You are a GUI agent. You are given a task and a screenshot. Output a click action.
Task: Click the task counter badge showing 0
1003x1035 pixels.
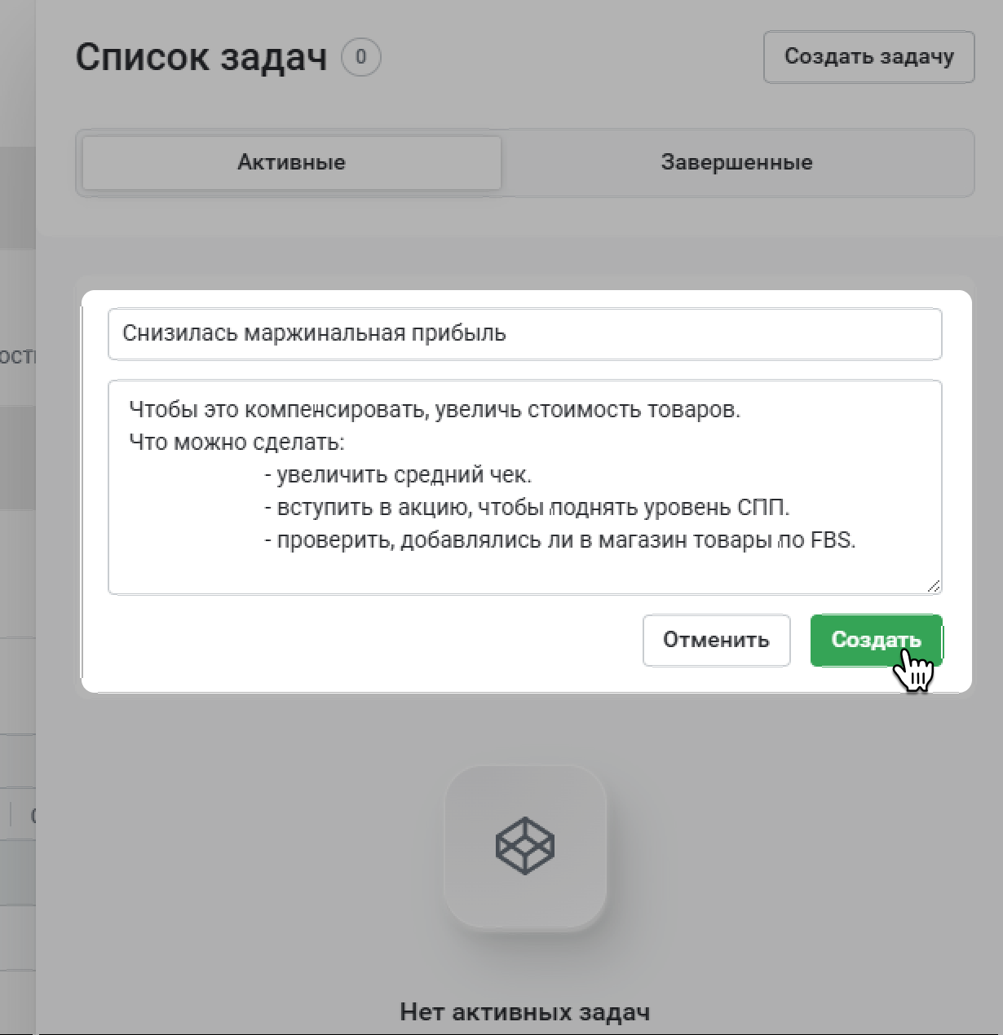coord(360,58)
